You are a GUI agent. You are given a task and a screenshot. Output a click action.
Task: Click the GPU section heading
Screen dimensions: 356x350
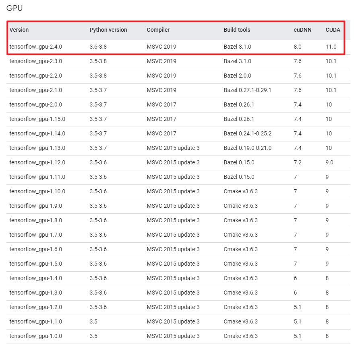[x=14, y=8]
